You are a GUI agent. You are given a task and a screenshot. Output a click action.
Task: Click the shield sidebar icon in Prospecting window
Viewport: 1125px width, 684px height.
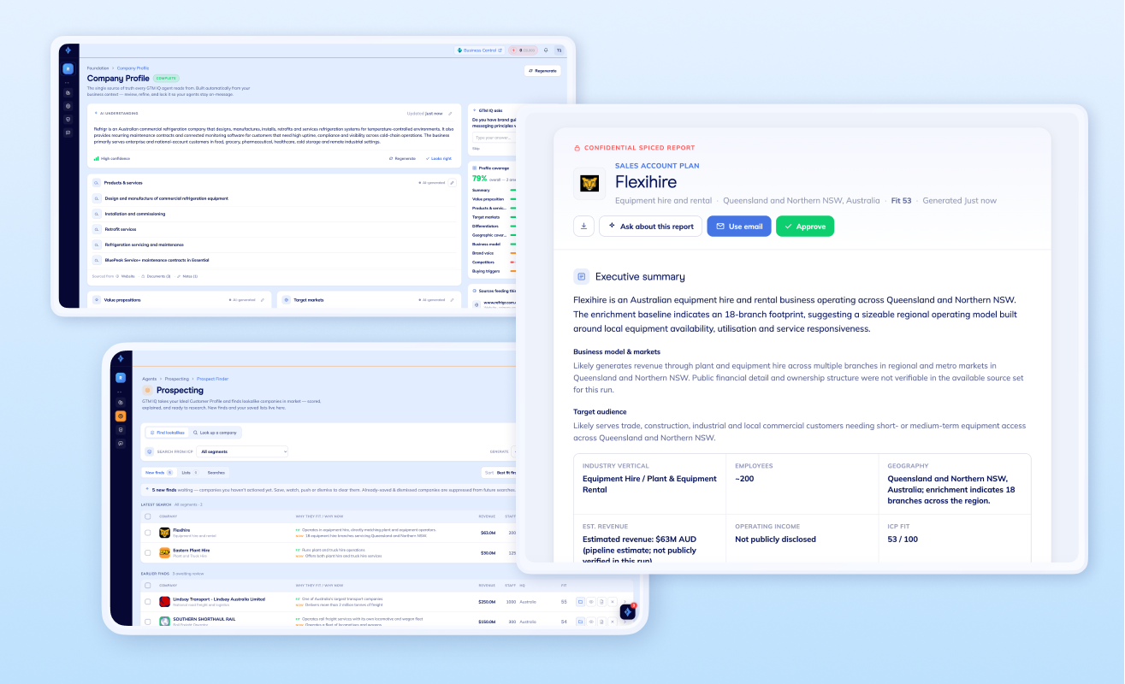(120, 430)
